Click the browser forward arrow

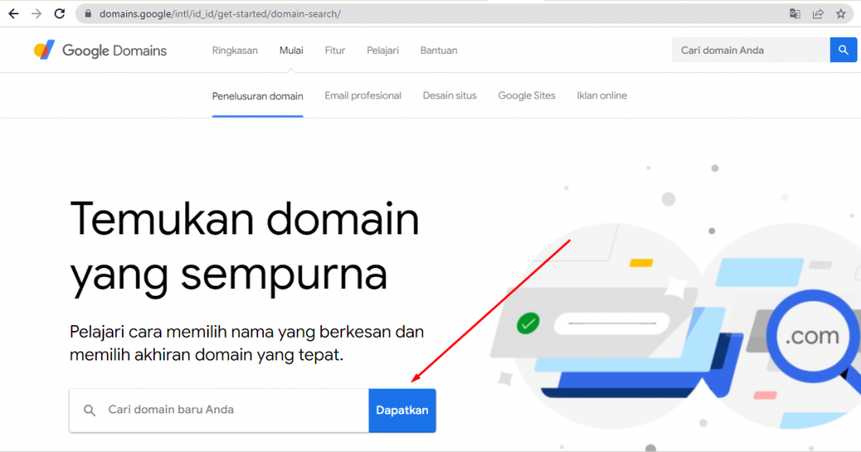point(36,14)
